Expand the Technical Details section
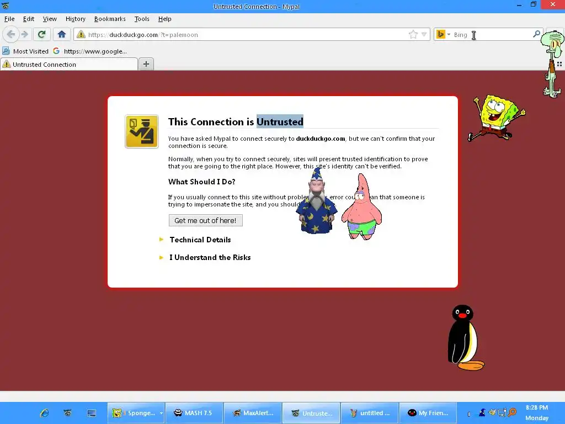The height and width of the screenshot is (424, 565). [x=200, y=240]
